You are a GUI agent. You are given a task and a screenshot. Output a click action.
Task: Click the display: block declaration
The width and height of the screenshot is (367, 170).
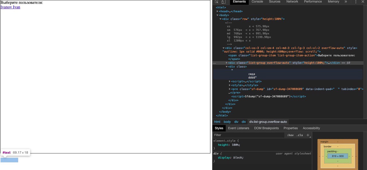[x=231, y=158]
